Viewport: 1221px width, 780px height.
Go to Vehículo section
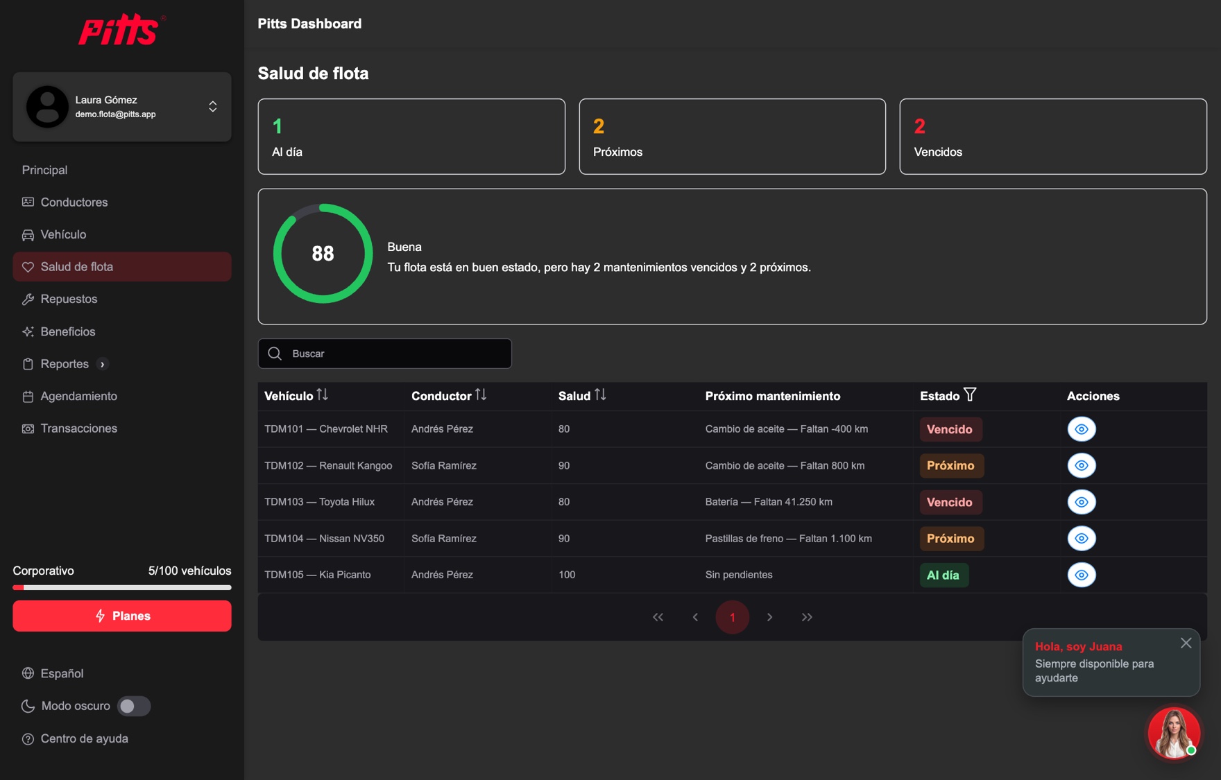[x=122, y=234]
